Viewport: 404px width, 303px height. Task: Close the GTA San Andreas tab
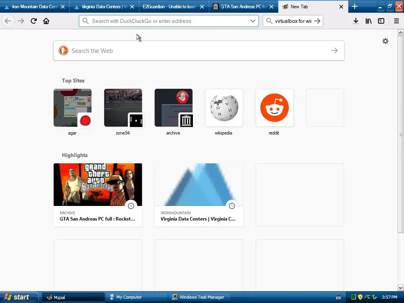coord(271,7)
